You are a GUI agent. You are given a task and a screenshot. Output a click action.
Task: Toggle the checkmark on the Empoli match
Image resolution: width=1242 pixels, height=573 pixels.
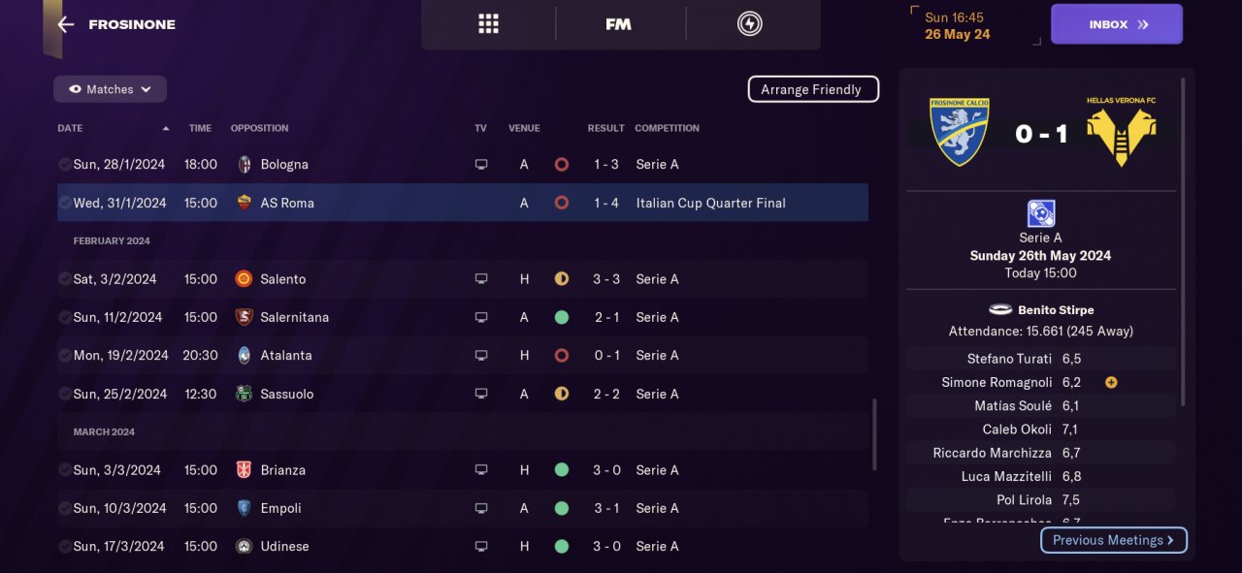pyautogui.click(x=64, y=508)
